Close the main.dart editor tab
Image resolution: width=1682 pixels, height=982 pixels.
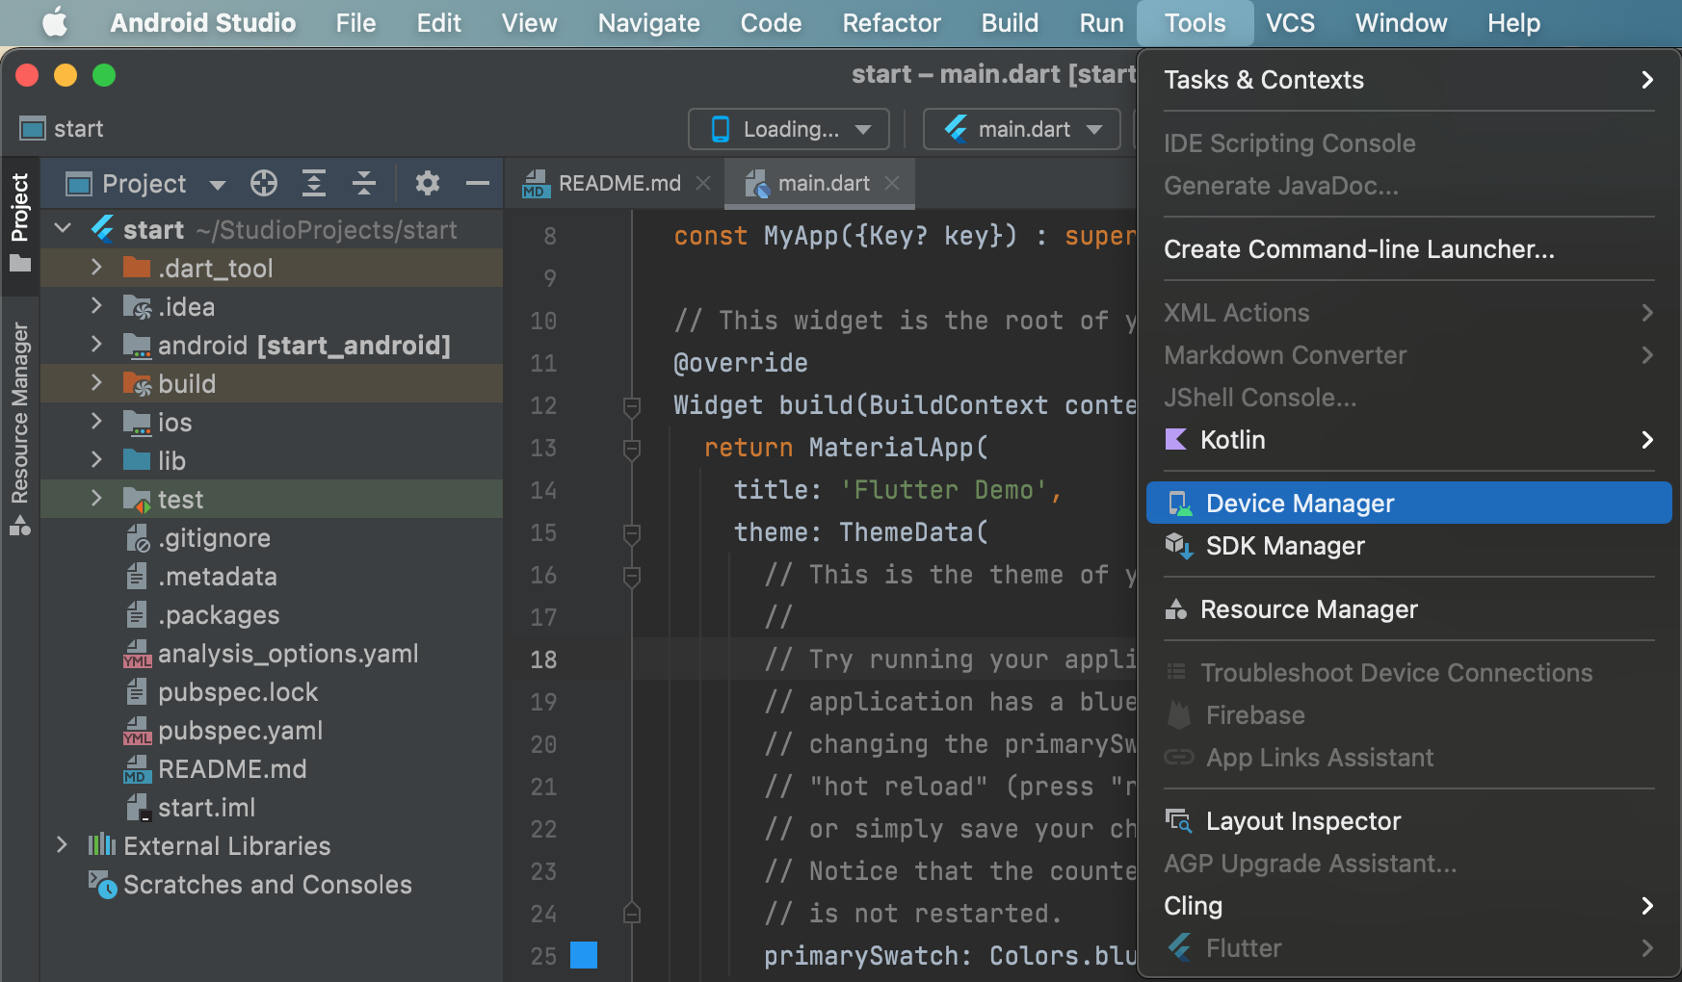coord(892,183)
